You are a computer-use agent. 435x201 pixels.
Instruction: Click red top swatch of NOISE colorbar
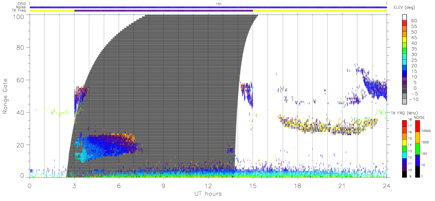417,126
